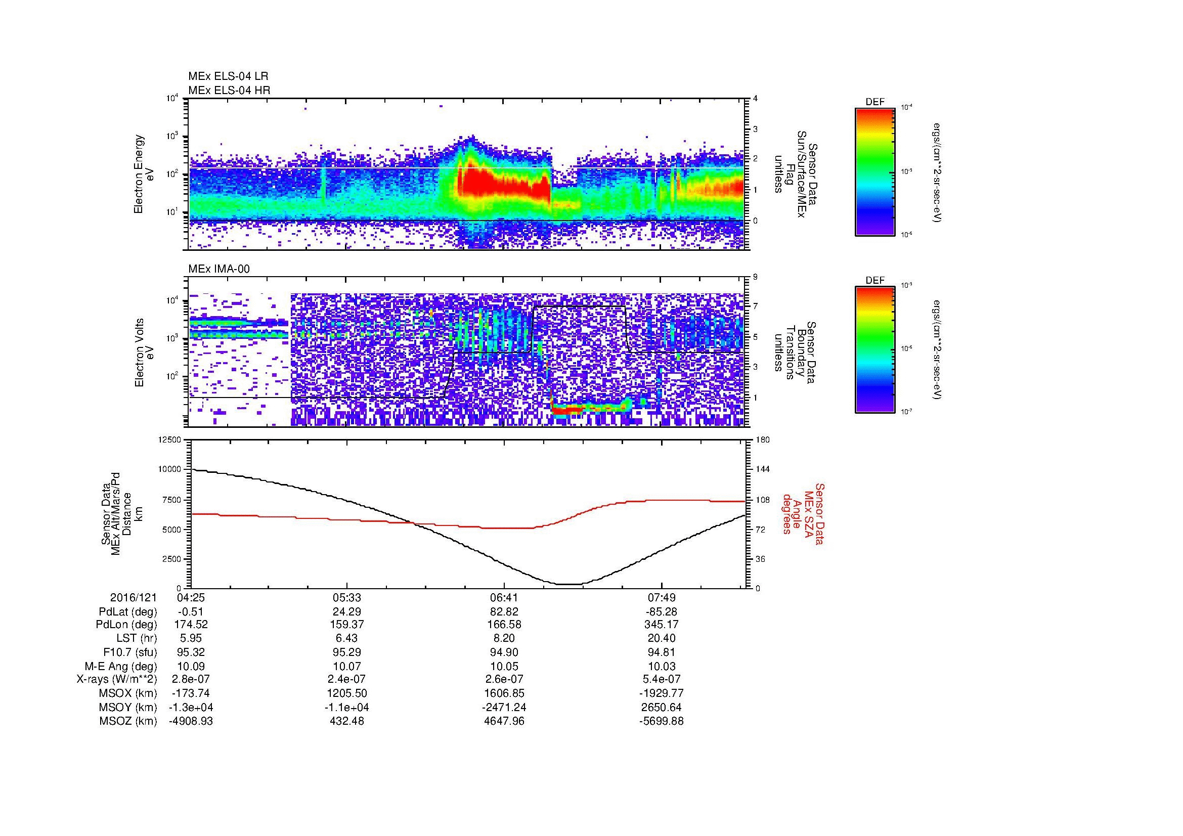The image size is (1183, 836).
Task: Click the MSOX value '1205.50'
Action: [348, 693]
